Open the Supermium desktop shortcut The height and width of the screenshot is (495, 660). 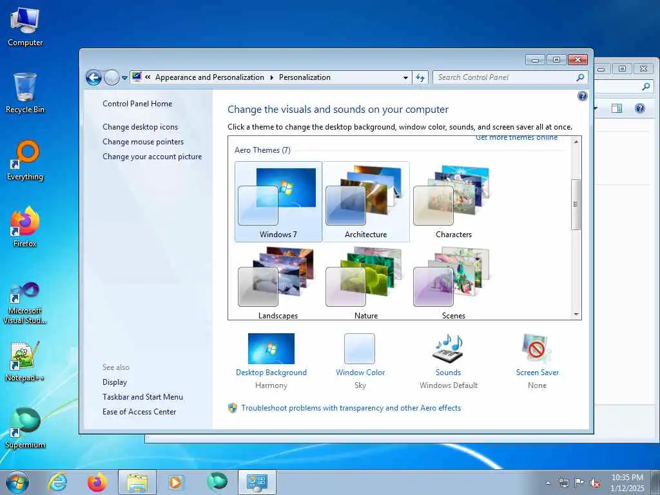25,428
